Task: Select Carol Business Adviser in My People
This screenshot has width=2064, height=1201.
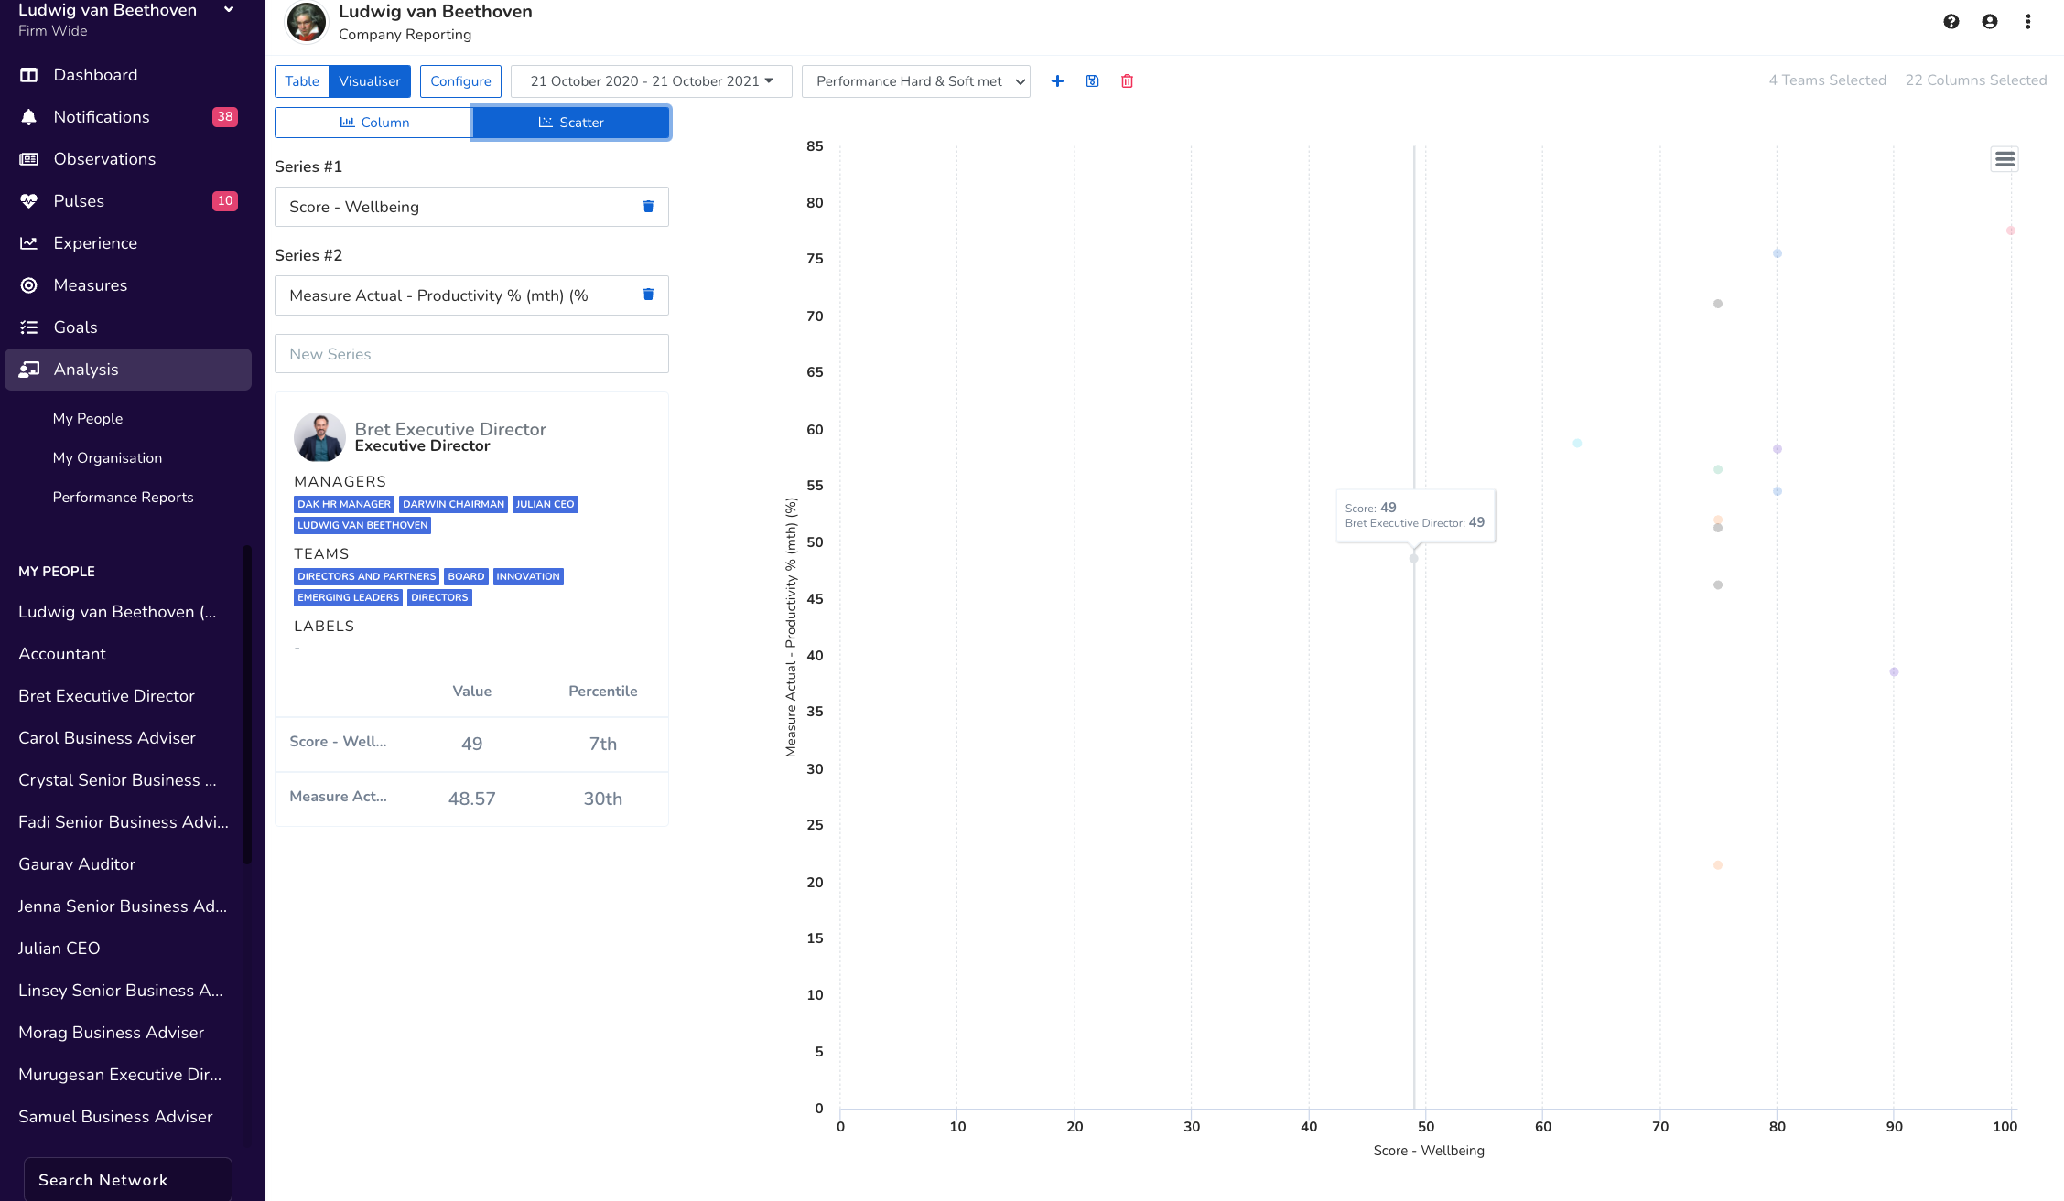Action: pyautogui.click(x=107, y=738)
